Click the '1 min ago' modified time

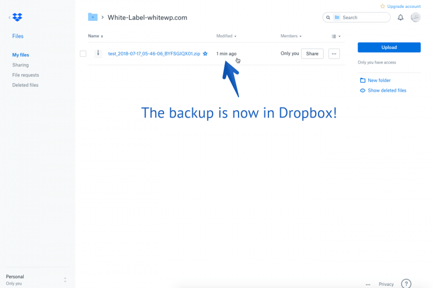[227, 54]
